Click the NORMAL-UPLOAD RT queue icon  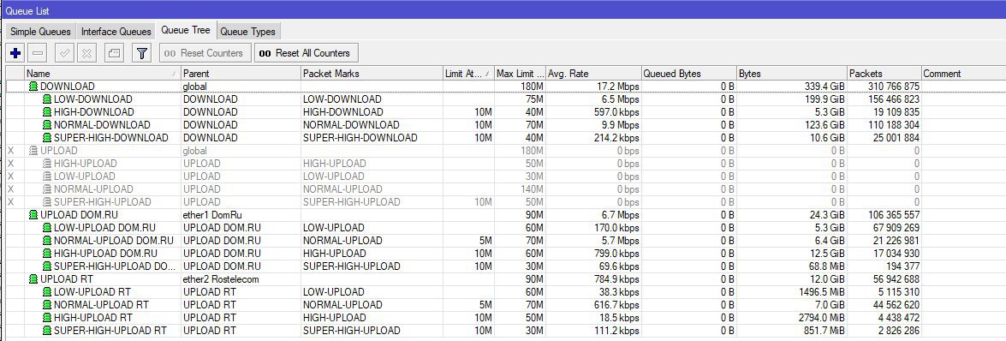(x=47, y=304)
